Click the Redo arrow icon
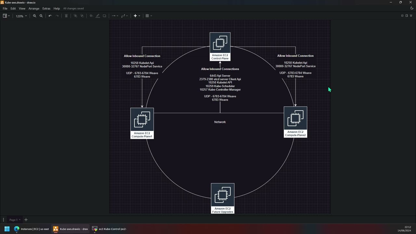 click(57, 16)
